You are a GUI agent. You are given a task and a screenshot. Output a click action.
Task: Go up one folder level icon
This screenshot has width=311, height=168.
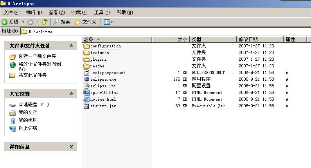coord(45,22)
